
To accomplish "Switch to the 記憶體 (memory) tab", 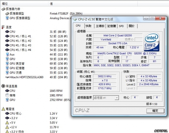I will [x=112, y=26].
